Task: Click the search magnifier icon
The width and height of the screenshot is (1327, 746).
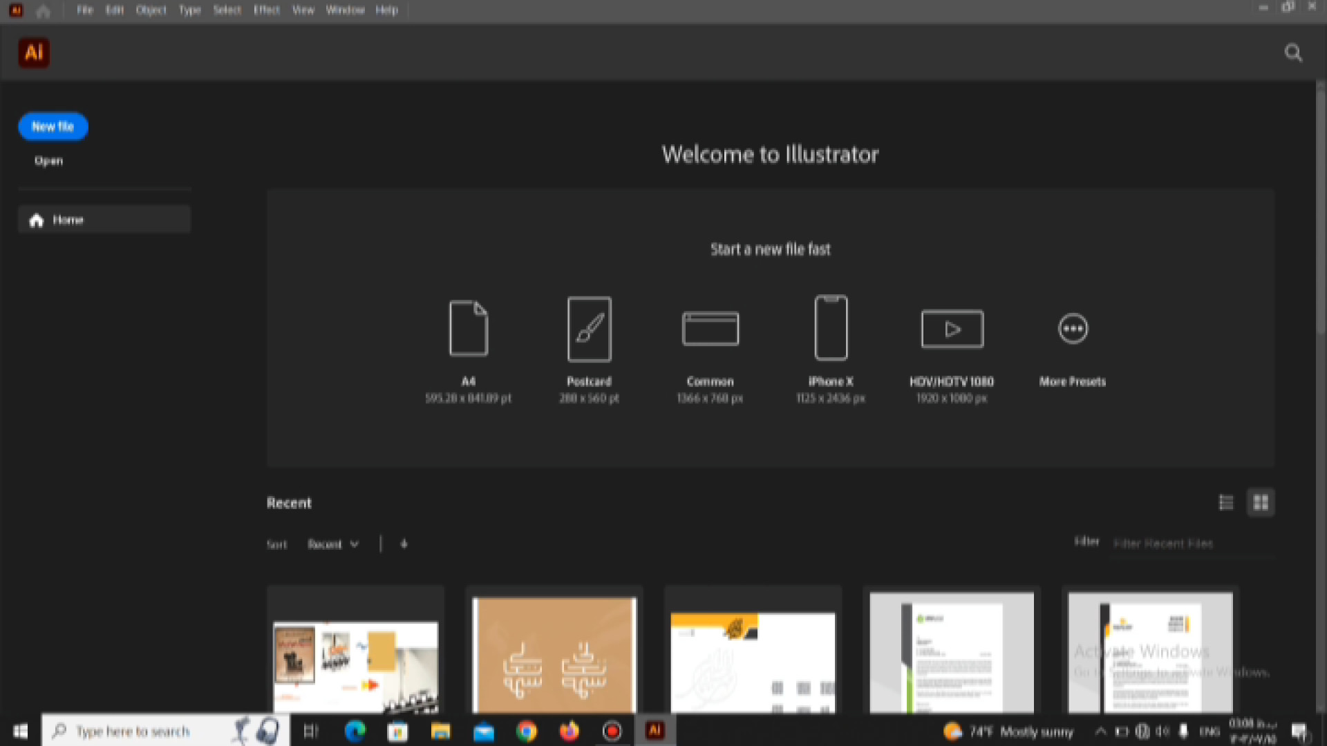Action: pos(1293,53)
